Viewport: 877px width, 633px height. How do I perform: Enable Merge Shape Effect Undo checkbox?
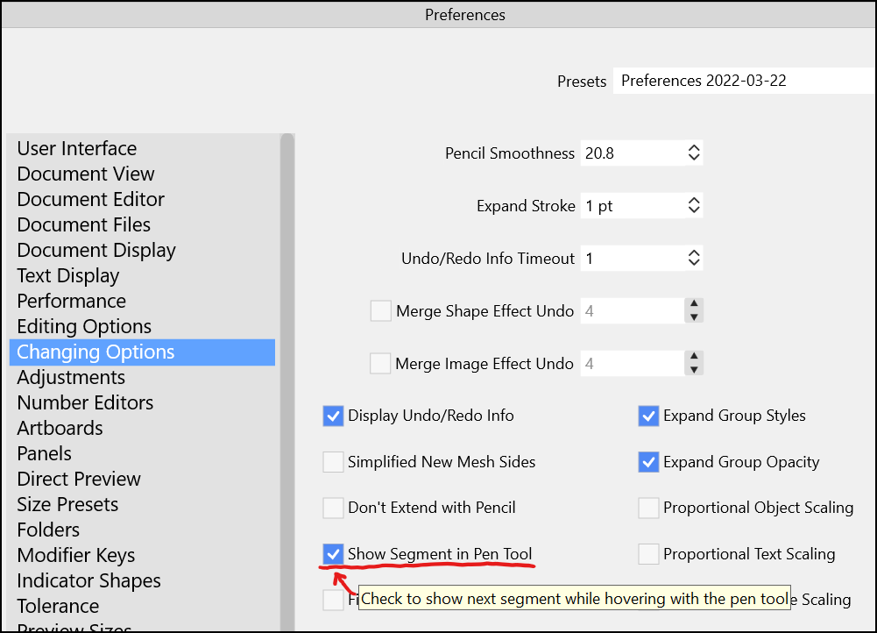click(x=380, y=311)
